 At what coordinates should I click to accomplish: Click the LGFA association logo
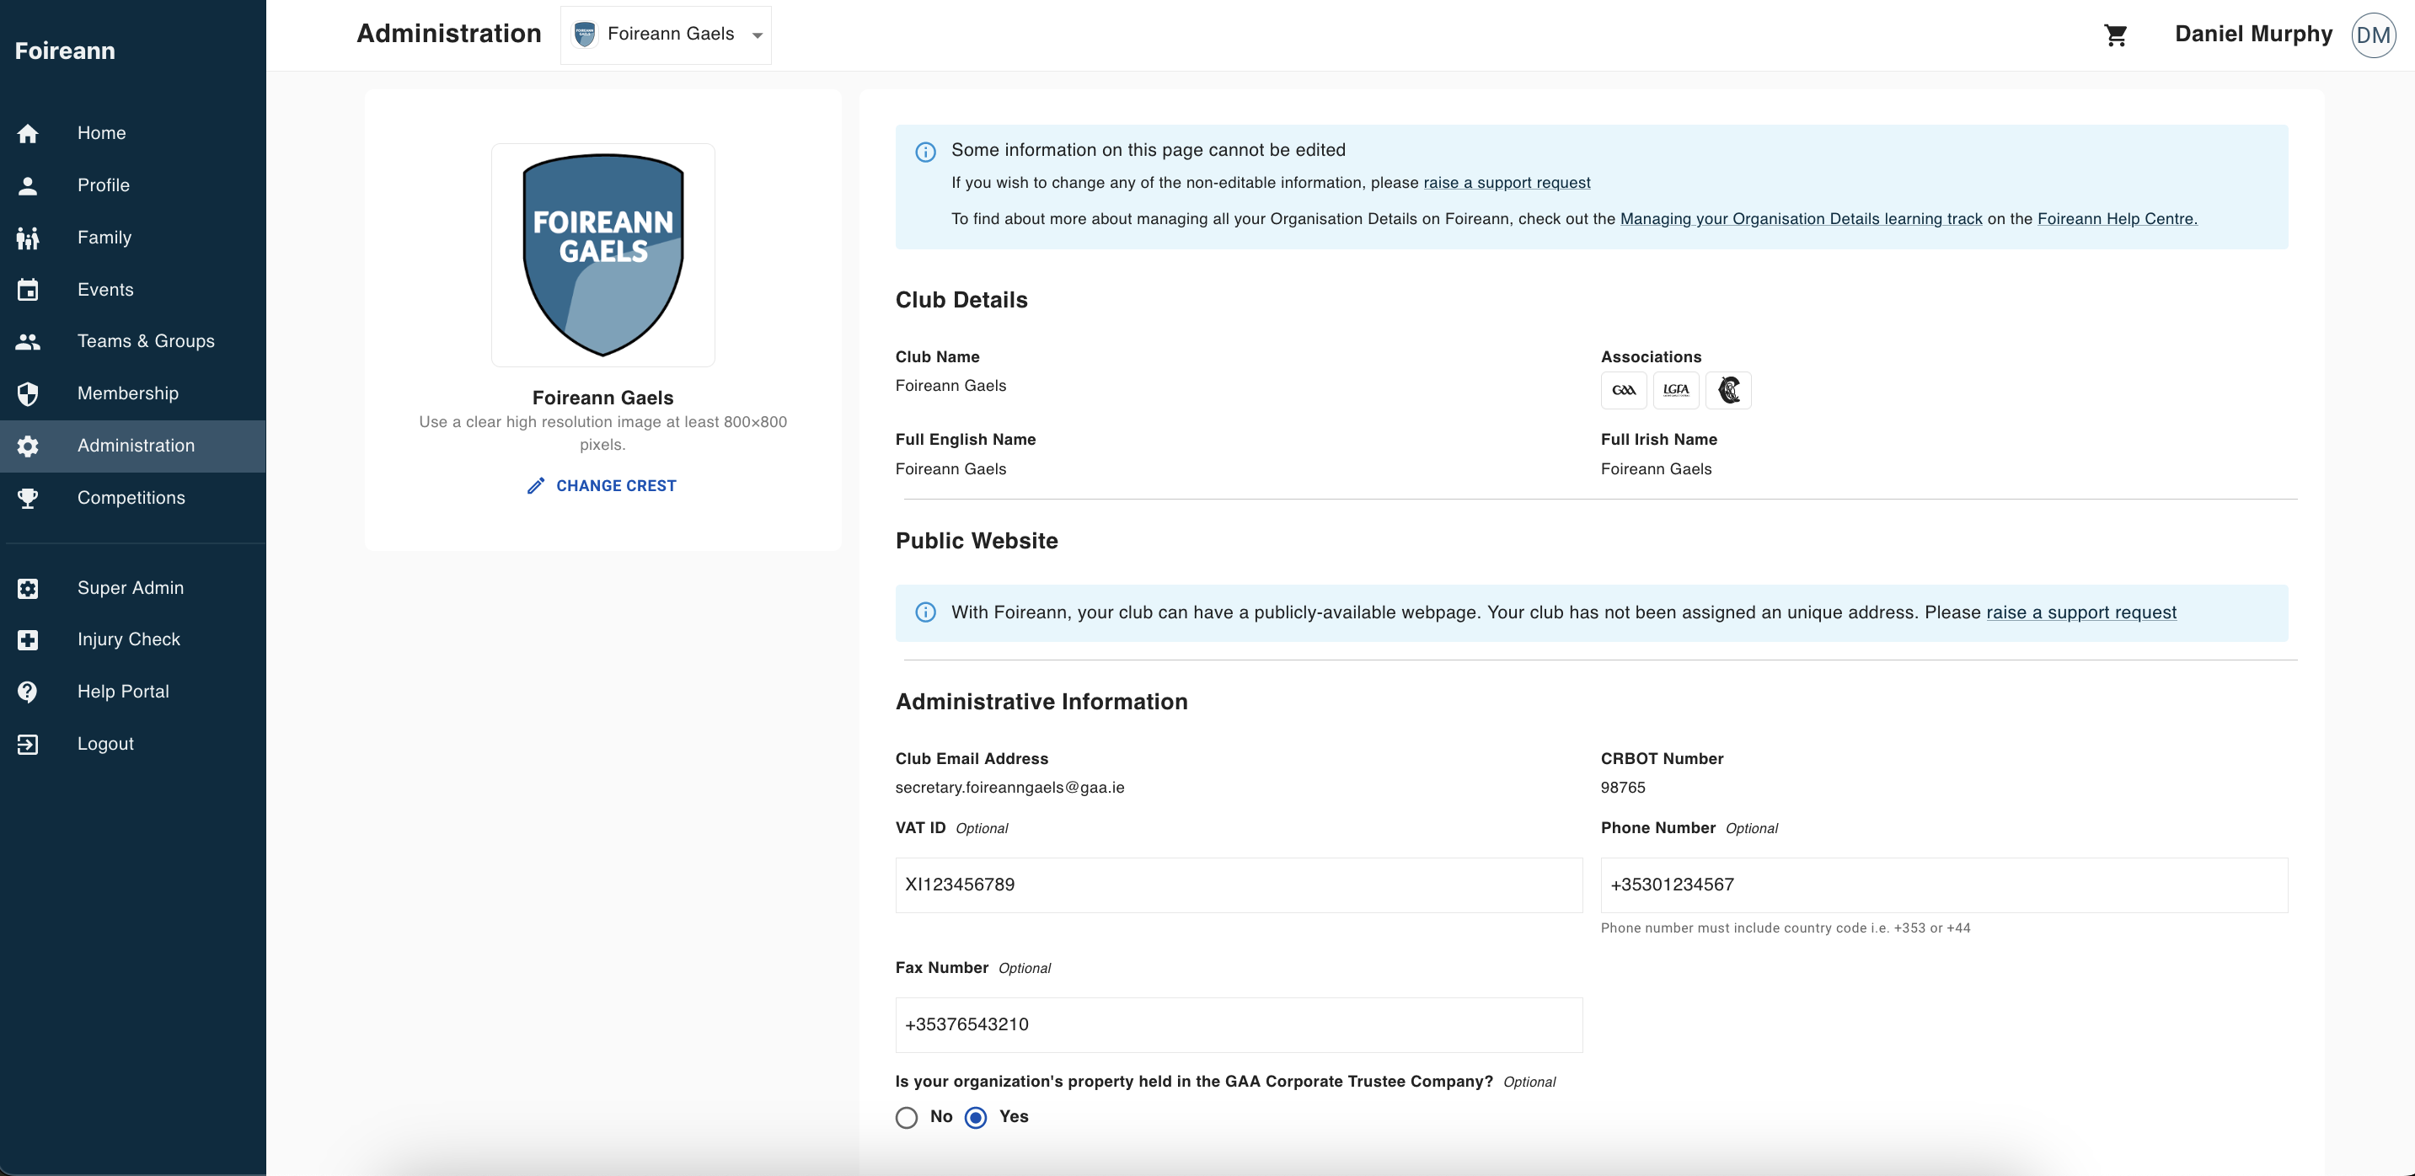(1676, 391)
